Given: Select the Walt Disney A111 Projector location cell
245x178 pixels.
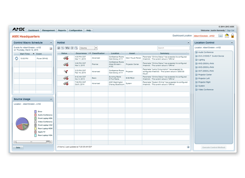Looking at the screenshot, I should pyautogui.click(x=116, y=72).
